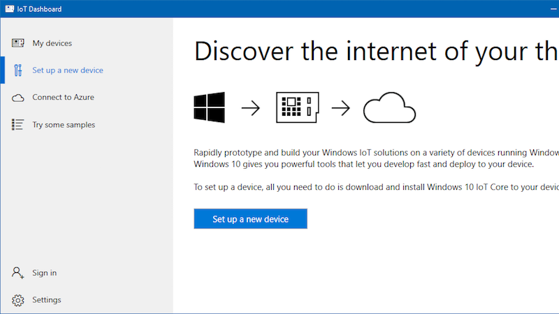Click the blue Set up a new device button

(x=251, y=218)
